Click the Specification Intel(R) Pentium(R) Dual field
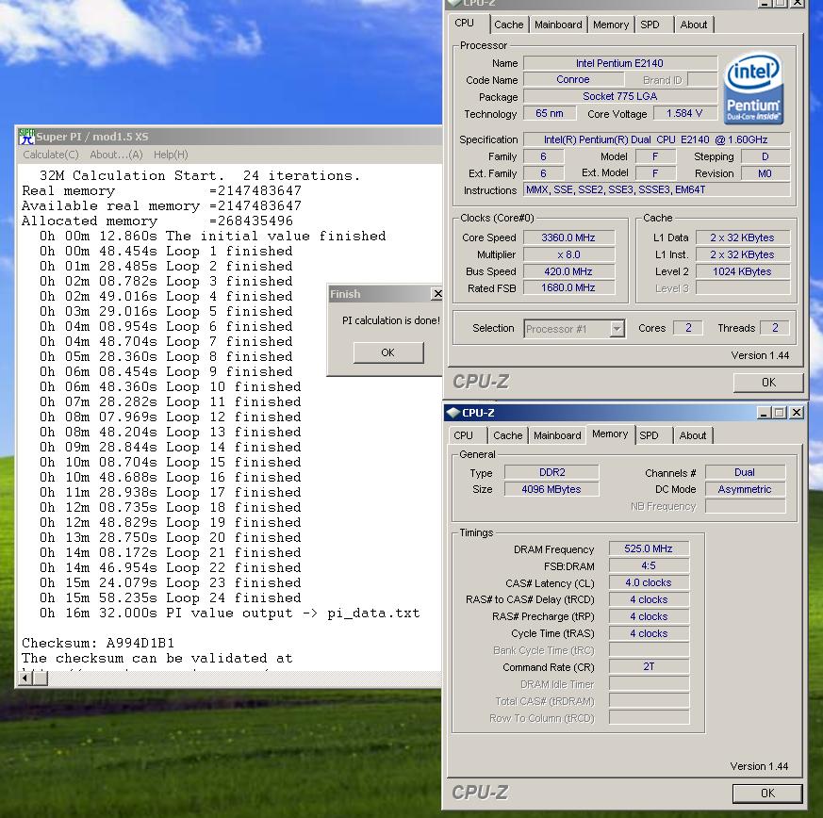Screen dimensions: 823x818 (656, 139)
